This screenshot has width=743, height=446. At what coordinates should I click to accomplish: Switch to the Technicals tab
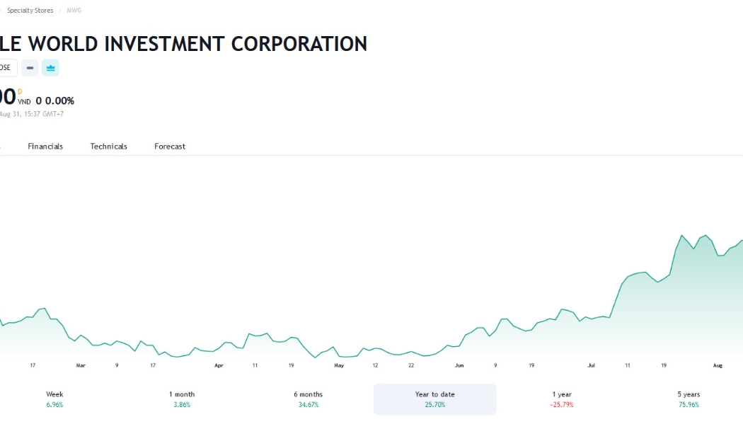(x=108, y=147)
